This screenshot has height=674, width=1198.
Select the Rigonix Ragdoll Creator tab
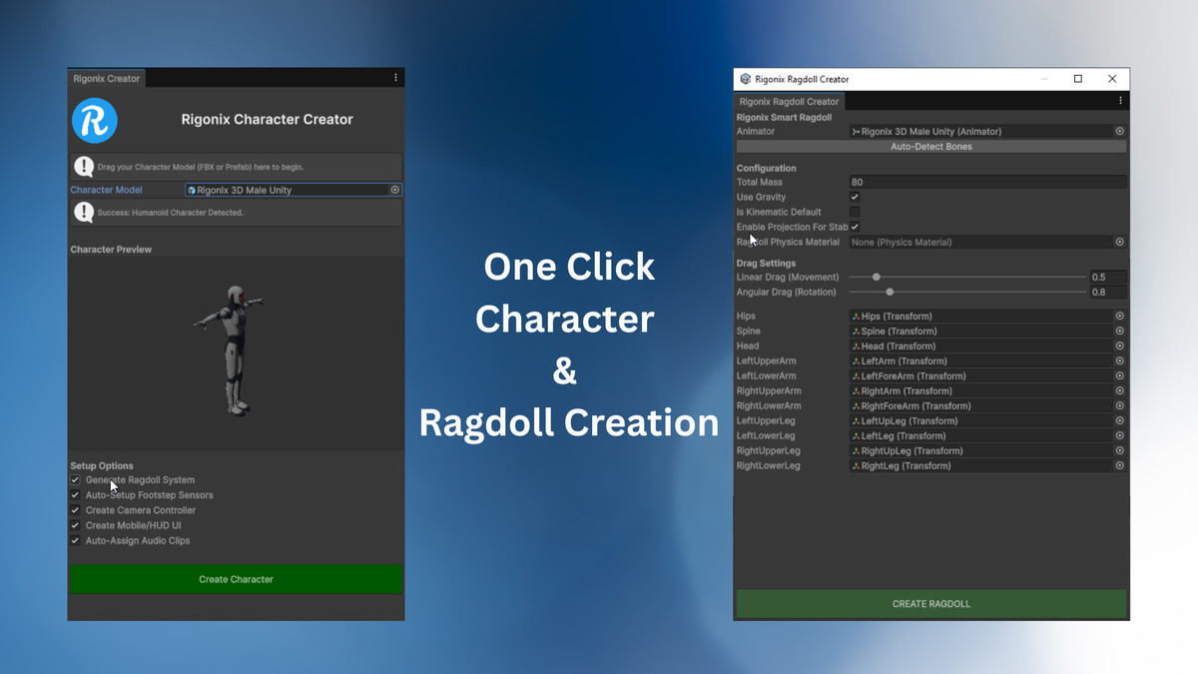click(x=789, y=101)
